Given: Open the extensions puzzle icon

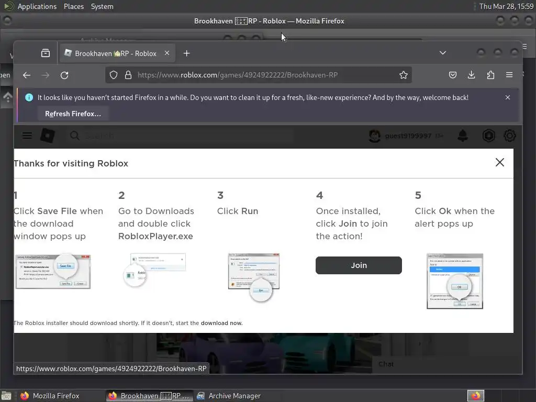Looking at the screenshot, I should point(490,75).
